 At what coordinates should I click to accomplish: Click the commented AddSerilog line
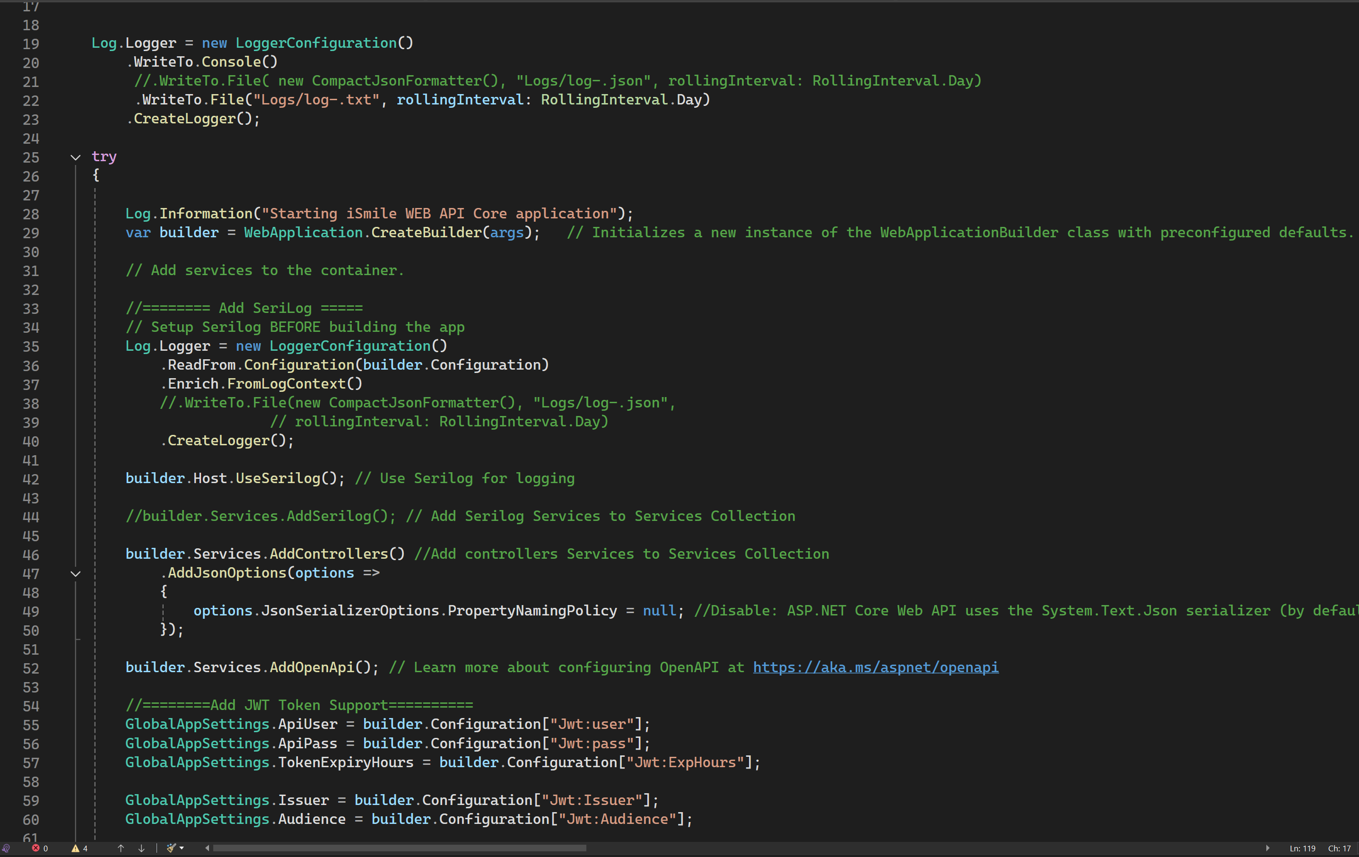coord(460,516)
